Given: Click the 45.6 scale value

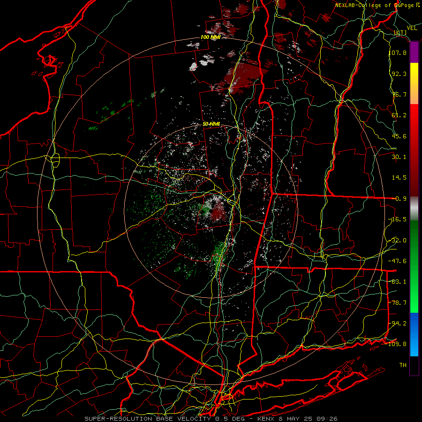Looking at the screenshot, I should pos(399,136).
